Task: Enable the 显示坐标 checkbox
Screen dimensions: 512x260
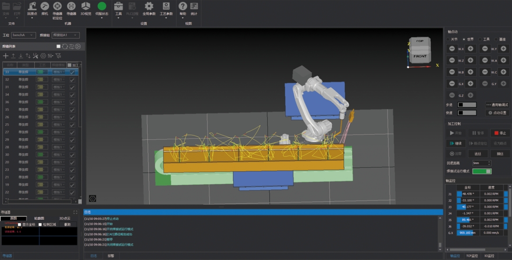Action: pyautogui.click(x=19, y=224)
